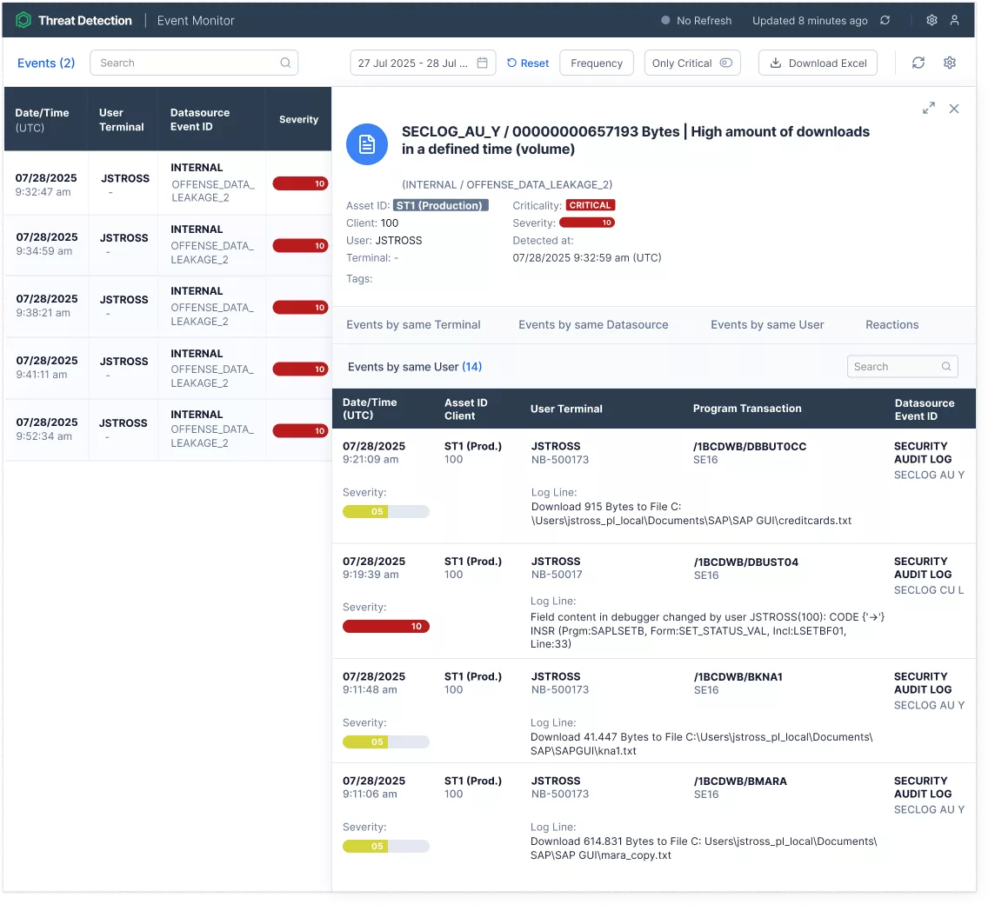The height and width of the screenshot is (911, 995).
Task: Click the refresh icon beside the toolbar gear
Action: point(918,62)
